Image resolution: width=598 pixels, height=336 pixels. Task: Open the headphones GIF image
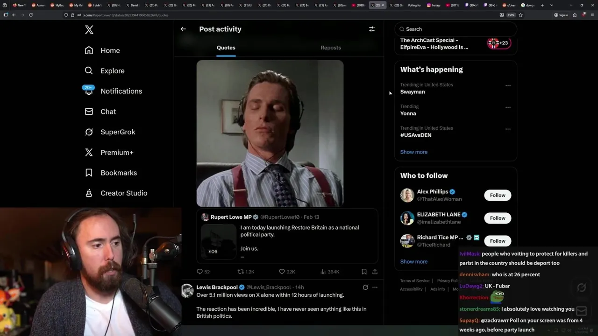point(270,133)
